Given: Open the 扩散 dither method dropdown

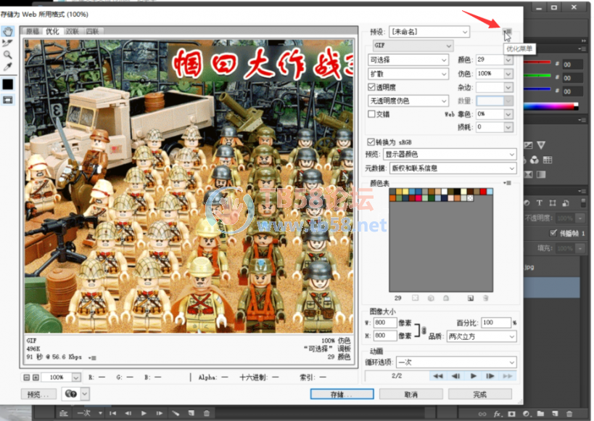Looking at the screenshot, I should pyautogui.click(x=408, y=74).
